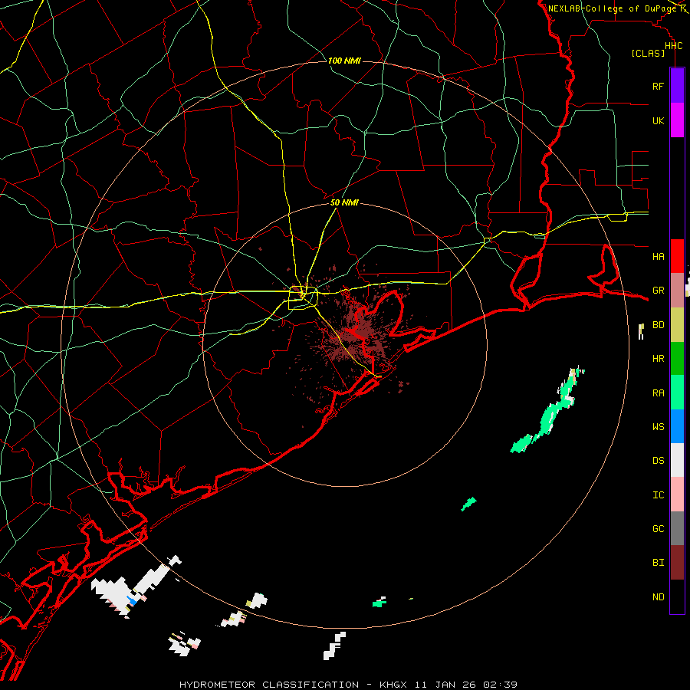Screen dimensions: 690x690
Task: Click the WS legend label
Action: (x=658, y=426)
